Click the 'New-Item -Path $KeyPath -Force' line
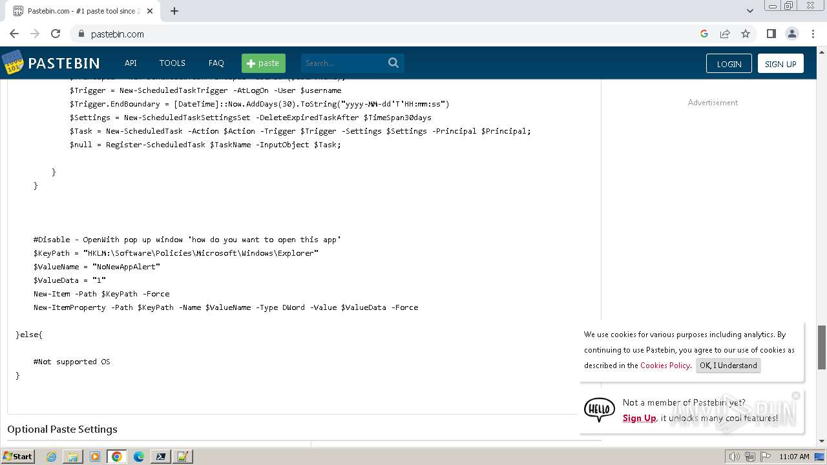Viewport: 827px width, 465px height. (x=101, y=294)
